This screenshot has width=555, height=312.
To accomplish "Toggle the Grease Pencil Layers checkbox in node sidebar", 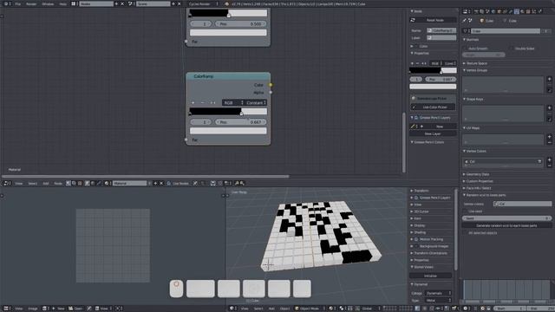I will click(x=416, y=118).
